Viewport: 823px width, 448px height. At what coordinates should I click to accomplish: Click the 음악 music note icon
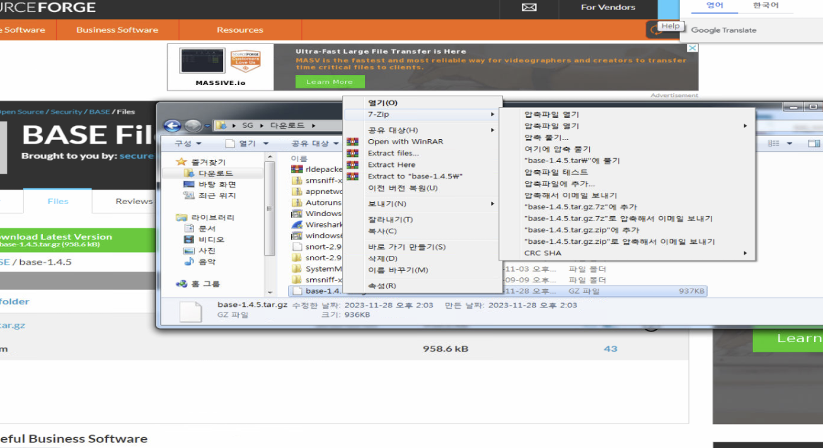click(188, 261)
